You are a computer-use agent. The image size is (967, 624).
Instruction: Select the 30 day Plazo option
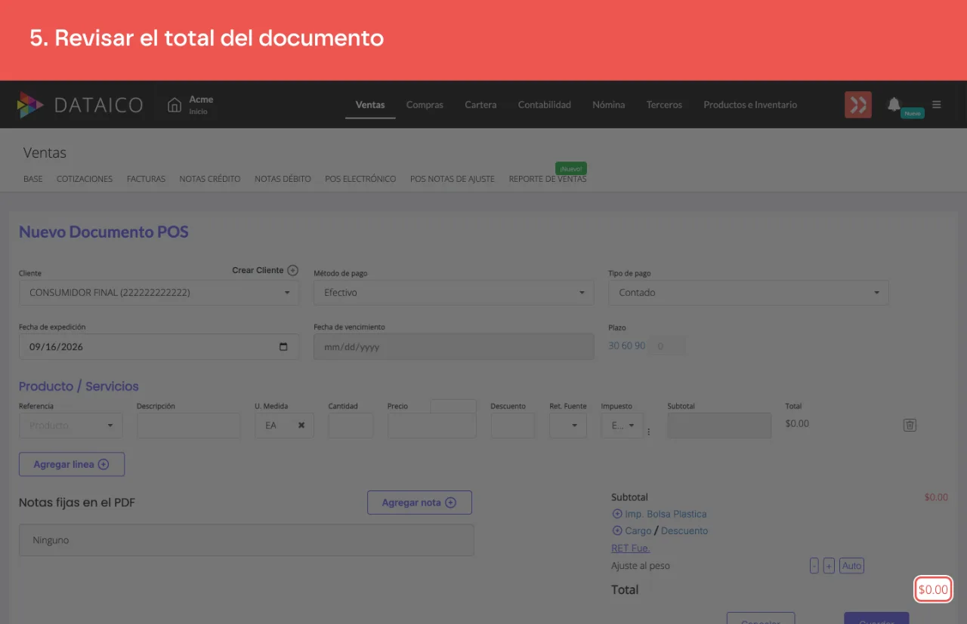click(x=613, y=346)
